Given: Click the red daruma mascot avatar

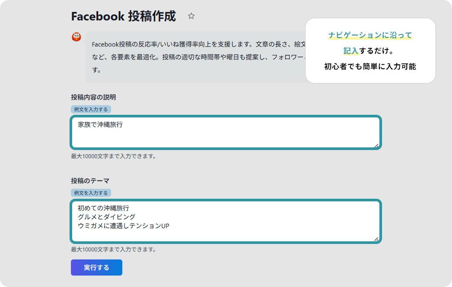Looking at the screenshot, I should click(x=76, y=37).
